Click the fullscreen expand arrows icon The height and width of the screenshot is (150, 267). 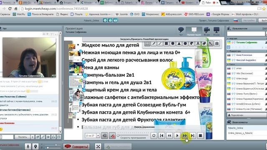(98, 146)
